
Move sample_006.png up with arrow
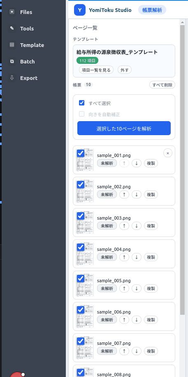(124, 320)
